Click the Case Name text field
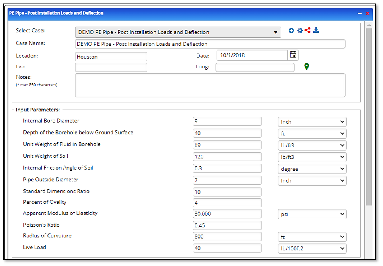 tap(210, 44)
